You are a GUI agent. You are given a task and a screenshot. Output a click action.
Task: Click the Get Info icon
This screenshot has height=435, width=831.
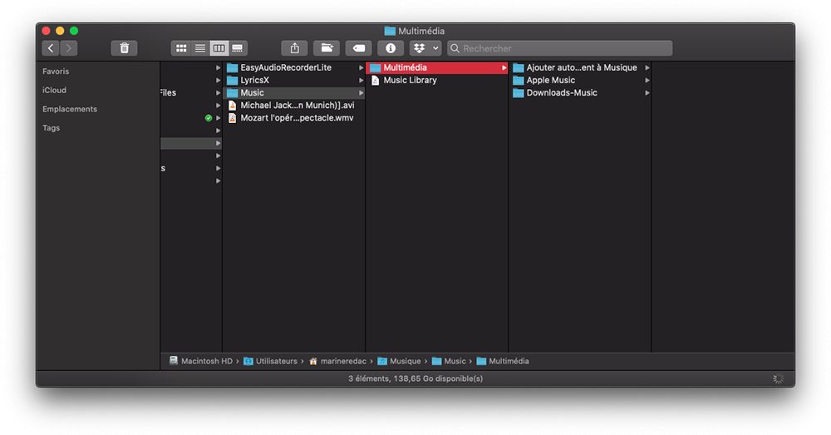pyautogui.click(x=391, y=48)
